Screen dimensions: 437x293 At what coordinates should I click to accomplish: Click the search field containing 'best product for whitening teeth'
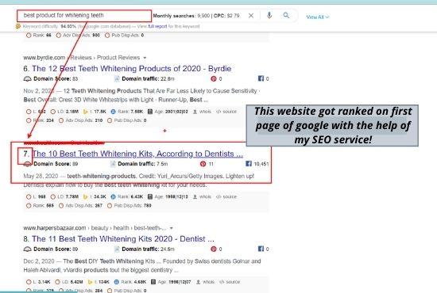pyautogui.click(x=84, y=16)
